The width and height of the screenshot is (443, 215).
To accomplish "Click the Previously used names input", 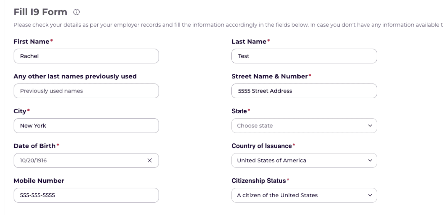I will (86, 91).
